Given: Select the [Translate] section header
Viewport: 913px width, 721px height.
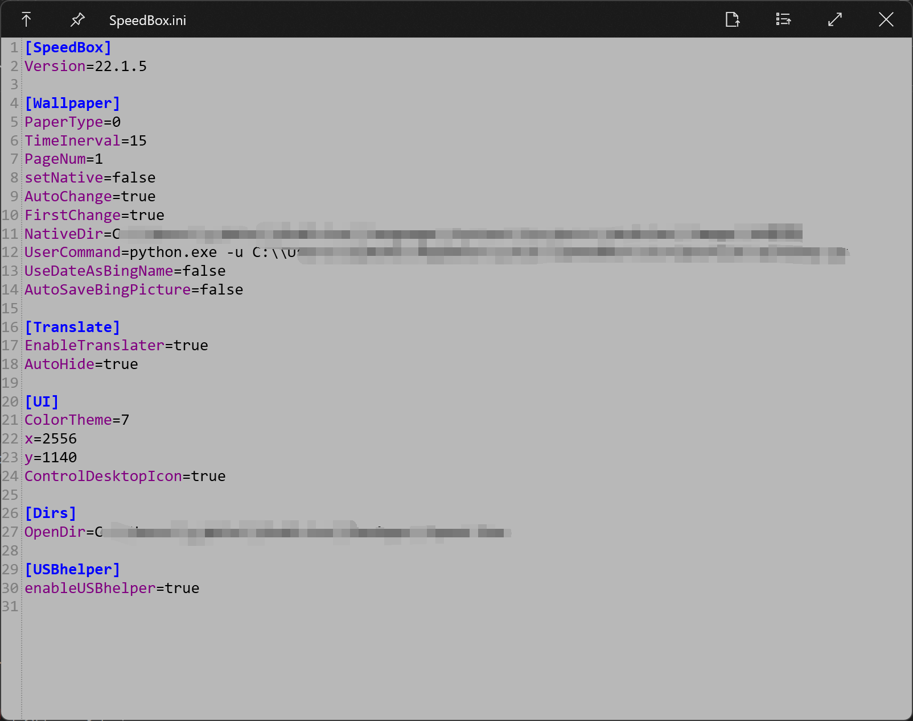Looking at the screenshot, I should tap(72, 328).
